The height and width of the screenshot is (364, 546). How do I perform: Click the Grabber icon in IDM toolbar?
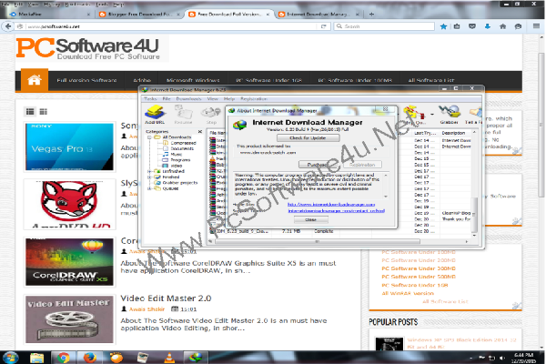450,115
